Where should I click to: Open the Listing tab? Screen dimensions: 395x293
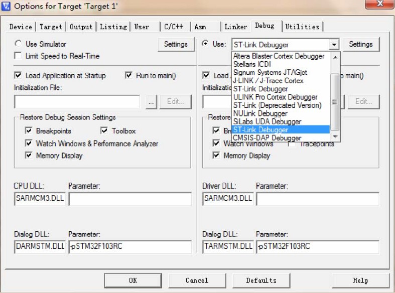click(113, 27)
